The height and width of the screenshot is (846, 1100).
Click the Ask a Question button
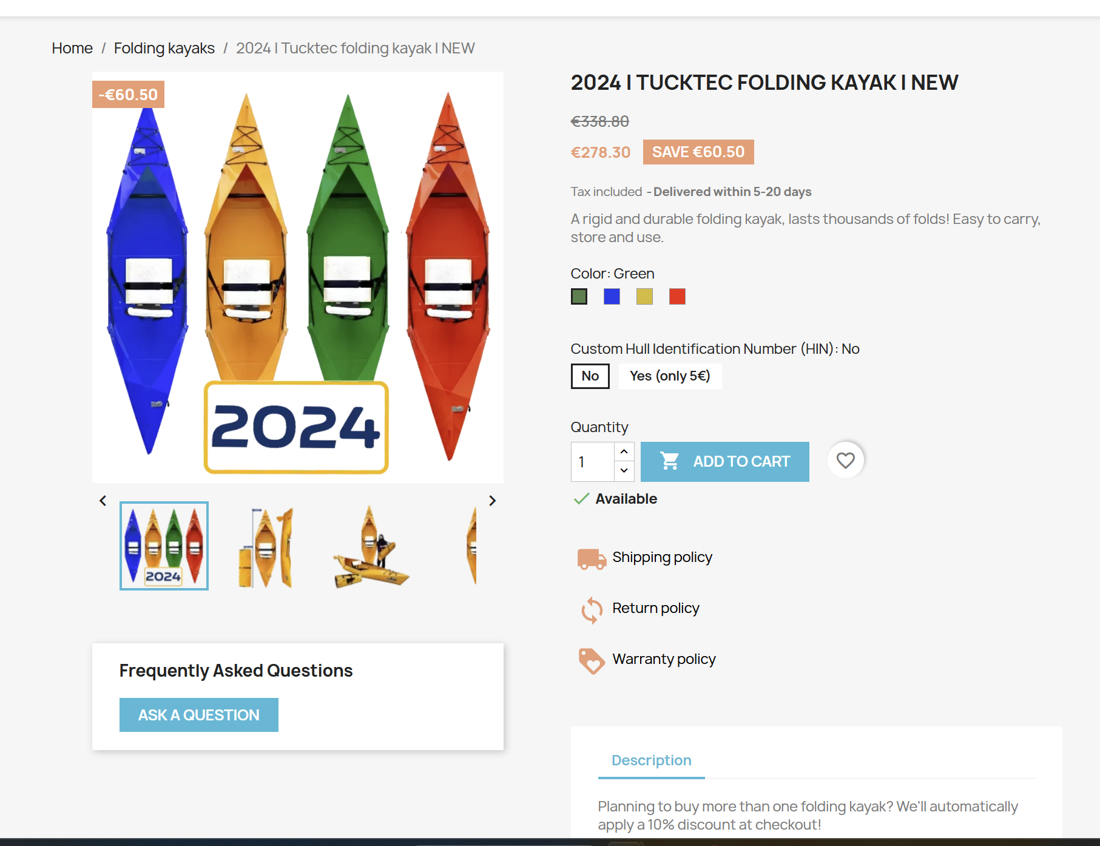click(199, 715)
